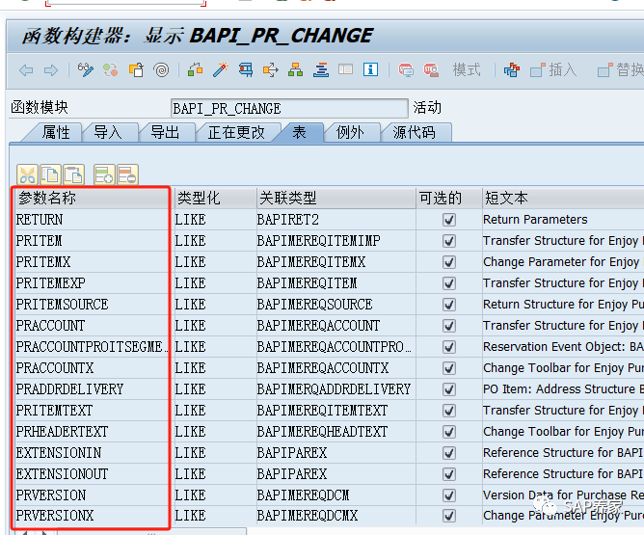Screen dimensions: 644x535
Task: Toggle optional checkbox for PRACCOUNTX row
Action: coord(449,368)
